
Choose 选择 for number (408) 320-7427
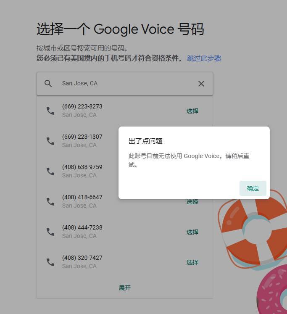192,262
